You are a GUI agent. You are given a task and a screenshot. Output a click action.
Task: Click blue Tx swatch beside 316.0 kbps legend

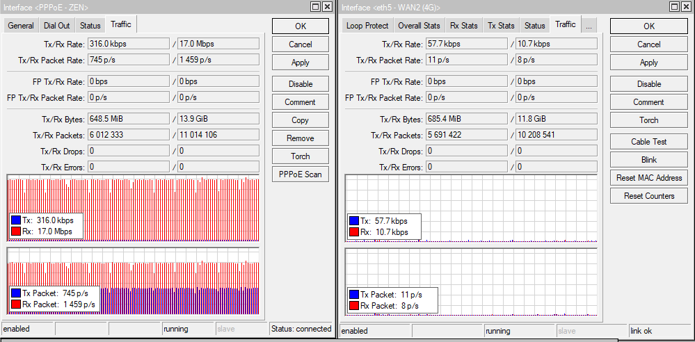(x=16, y=220)
